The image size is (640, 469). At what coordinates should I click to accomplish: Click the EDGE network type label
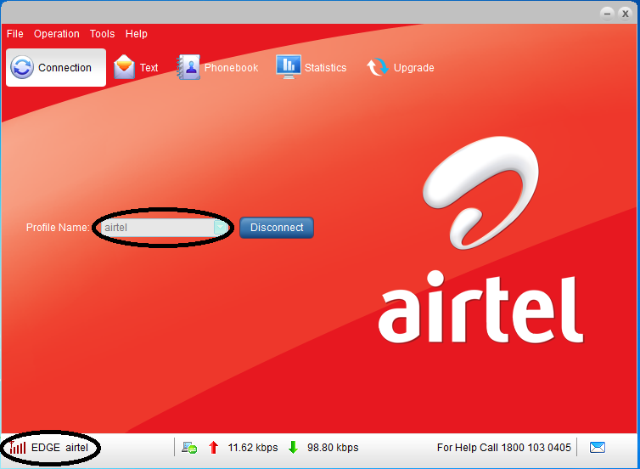click(46, 448)
